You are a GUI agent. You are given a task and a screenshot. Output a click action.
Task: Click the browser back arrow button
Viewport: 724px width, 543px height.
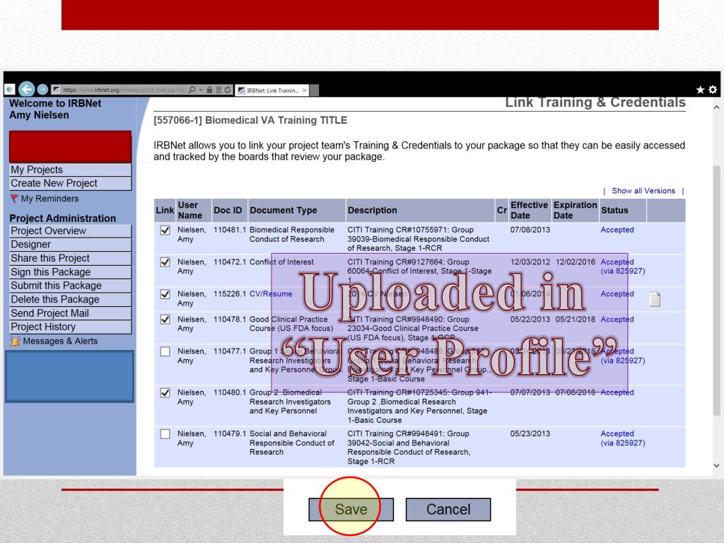click(x=27, y=88)
